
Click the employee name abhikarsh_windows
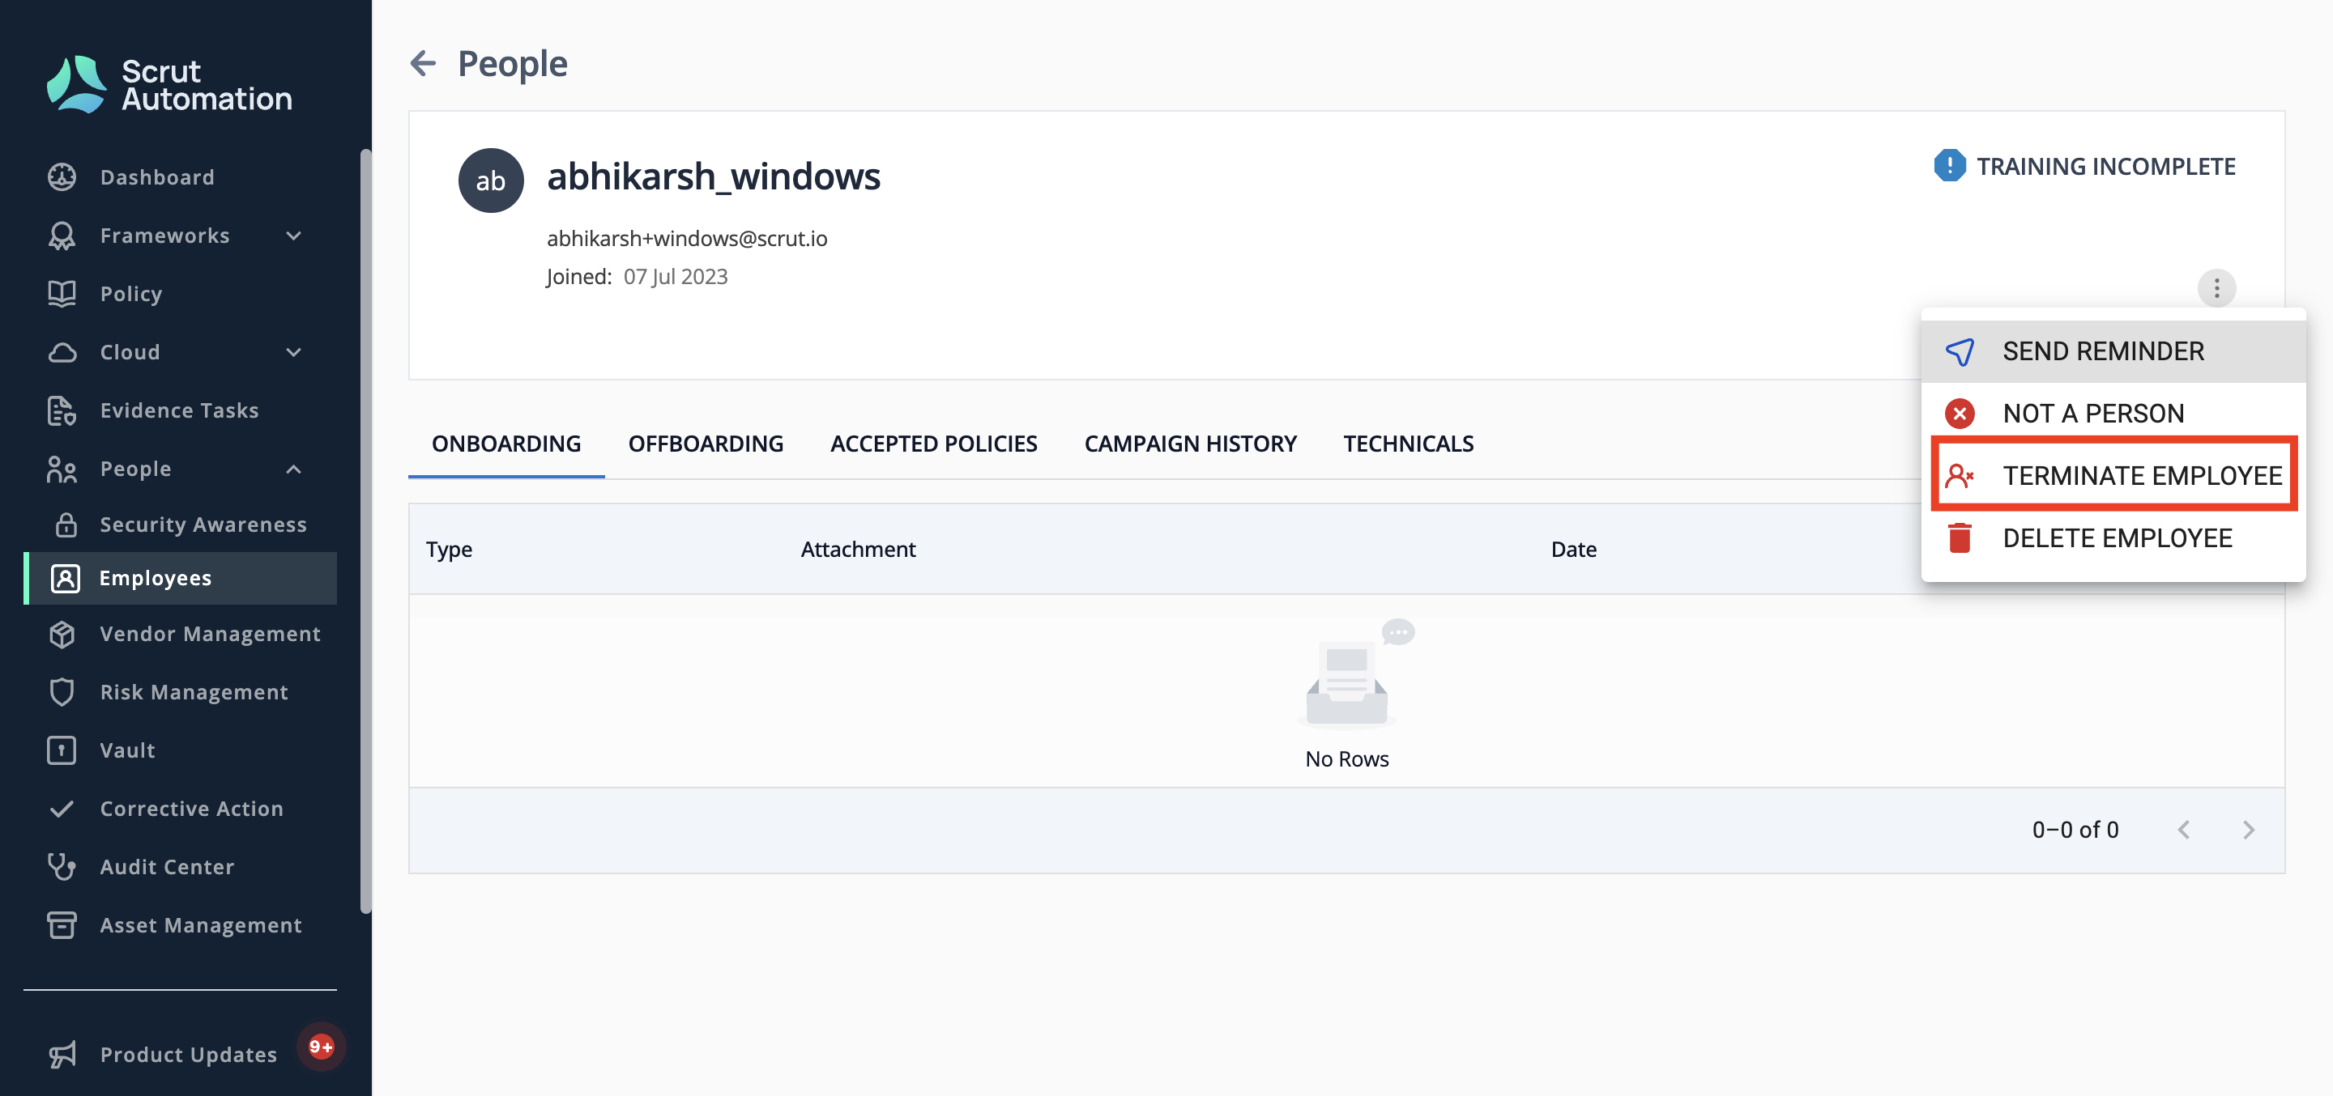tap(713, 176)
